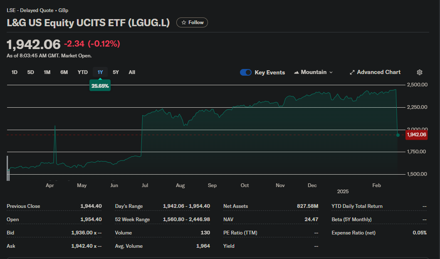The width and height of the screenshot is (440, 259).
Task: Show the All time range
Action: pyautogui.click(x=132, y=72)
